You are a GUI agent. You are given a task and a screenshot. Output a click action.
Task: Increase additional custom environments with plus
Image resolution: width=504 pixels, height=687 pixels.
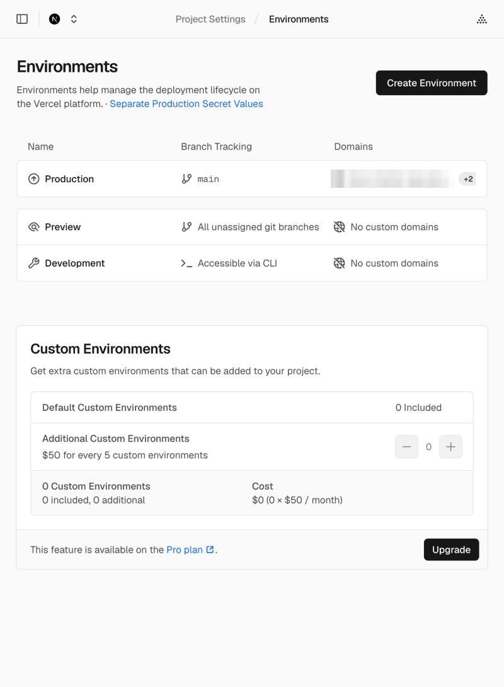450,446
